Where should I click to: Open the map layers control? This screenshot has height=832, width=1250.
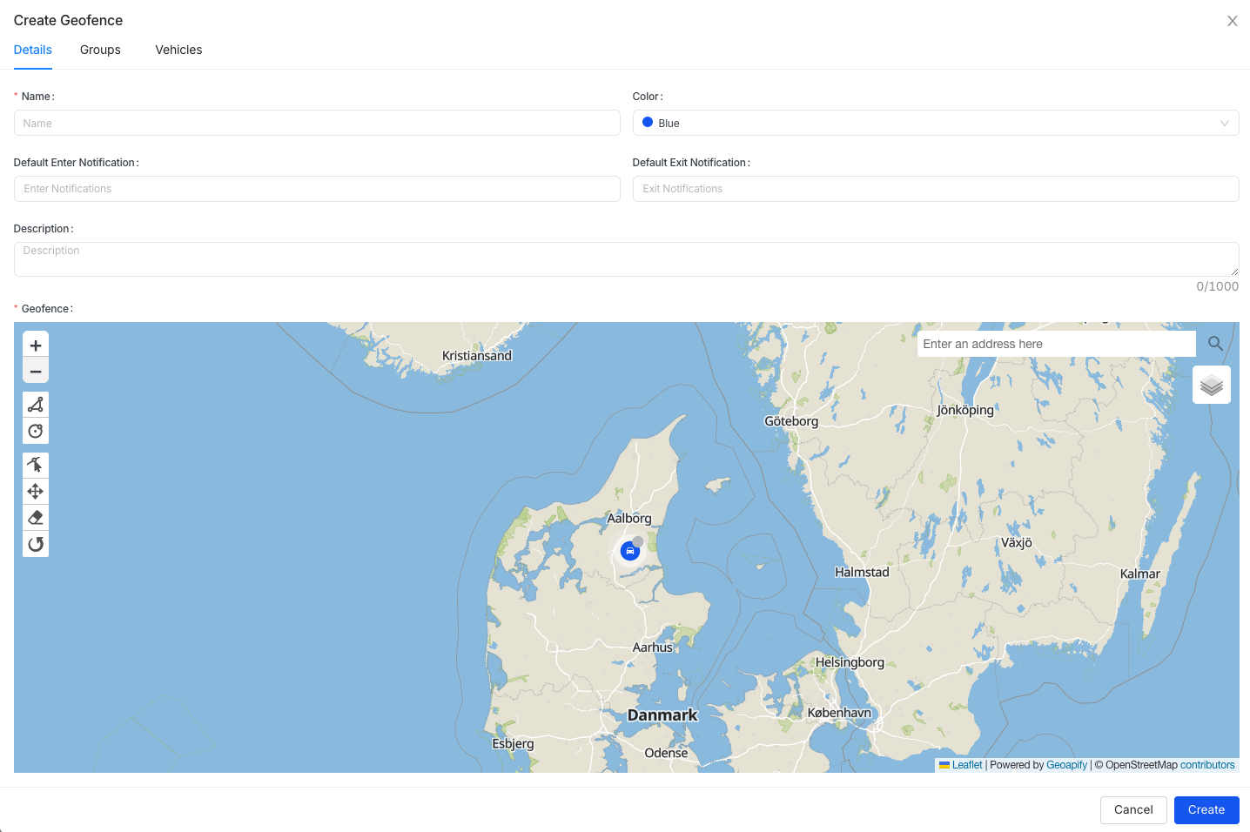click(x=1212, y=385)
